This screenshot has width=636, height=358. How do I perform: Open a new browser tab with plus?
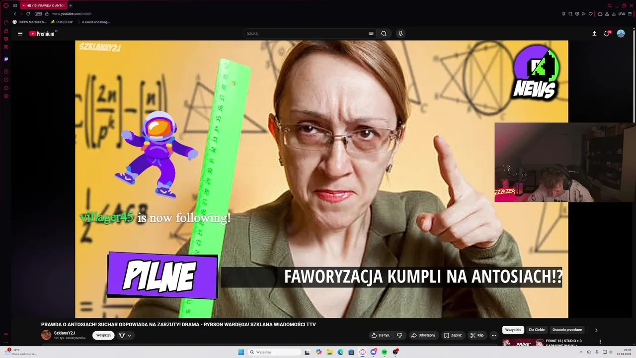coord(71,5)
